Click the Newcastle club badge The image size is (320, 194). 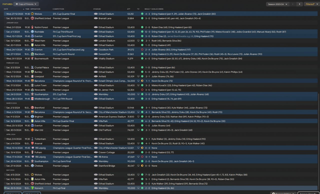click(x=32, y=90)
